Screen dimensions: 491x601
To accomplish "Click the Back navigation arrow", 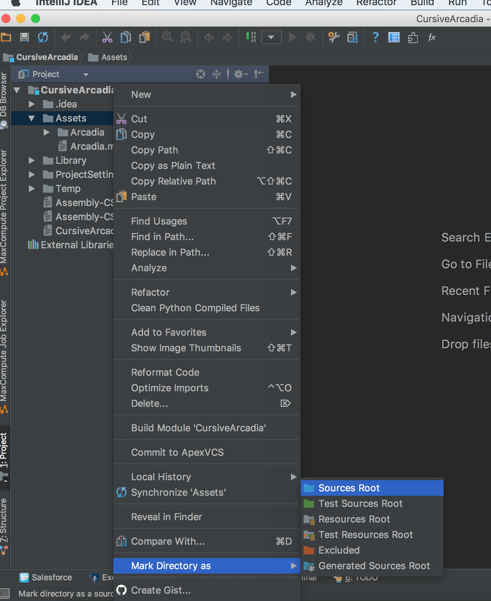I will click(x=209, y=37).
